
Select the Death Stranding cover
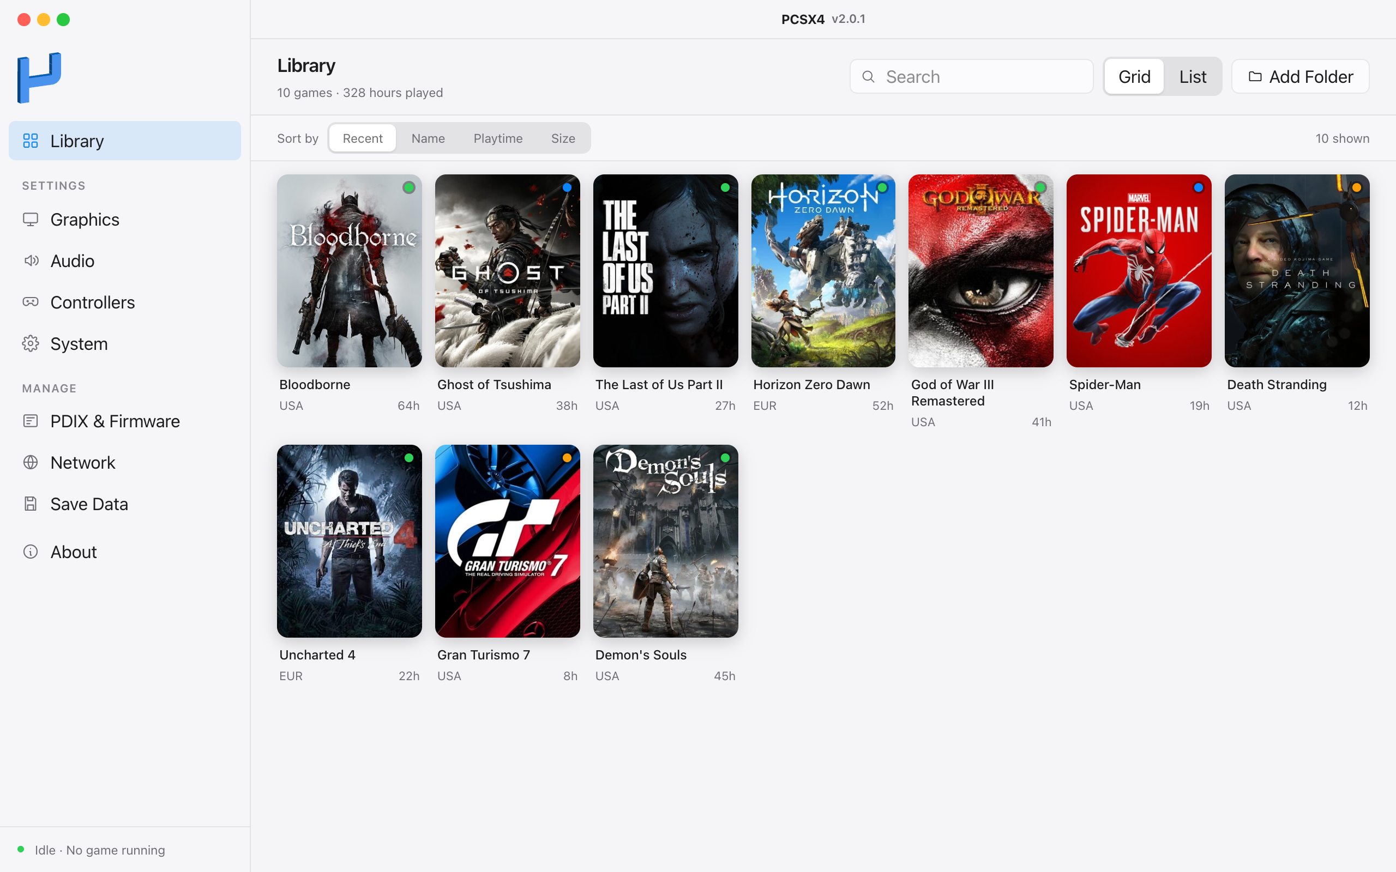1297,270
